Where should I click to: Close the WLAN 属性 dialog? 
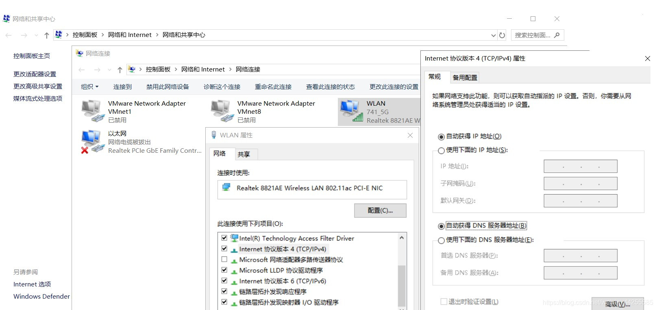pyautogui.click(x=410, y=135)
